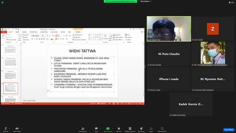
Task: Open PowerPoint Help question mark
Action: [x=131, y=29]
